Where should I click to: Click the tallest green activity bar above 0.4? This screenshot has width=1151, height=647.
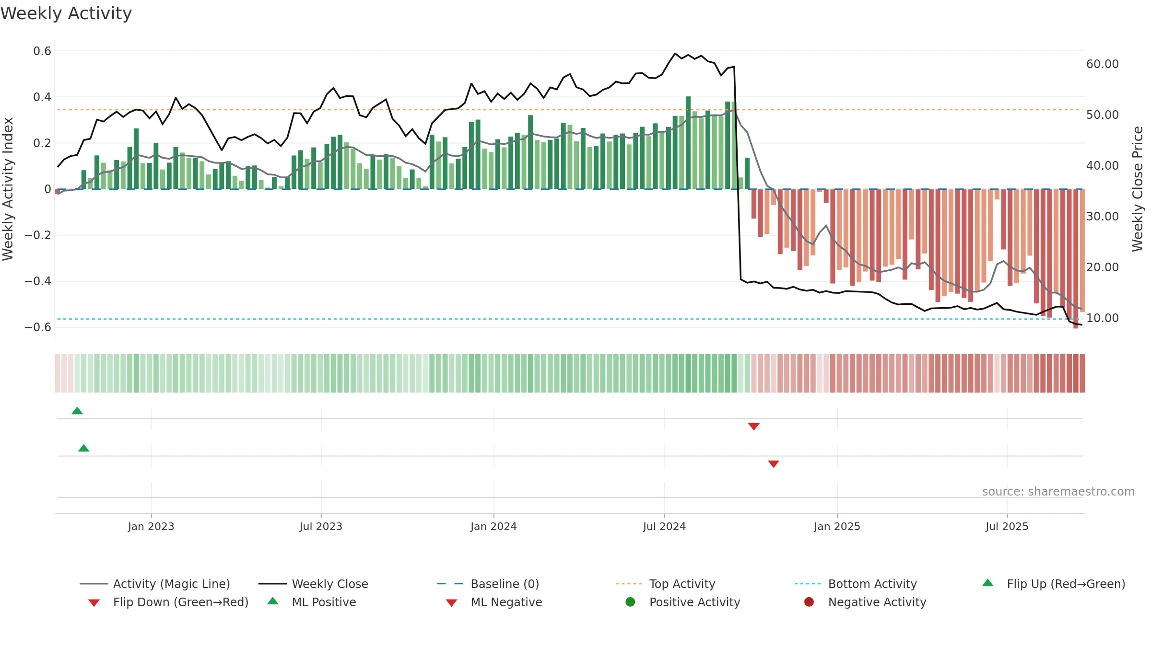pos(688,143)
